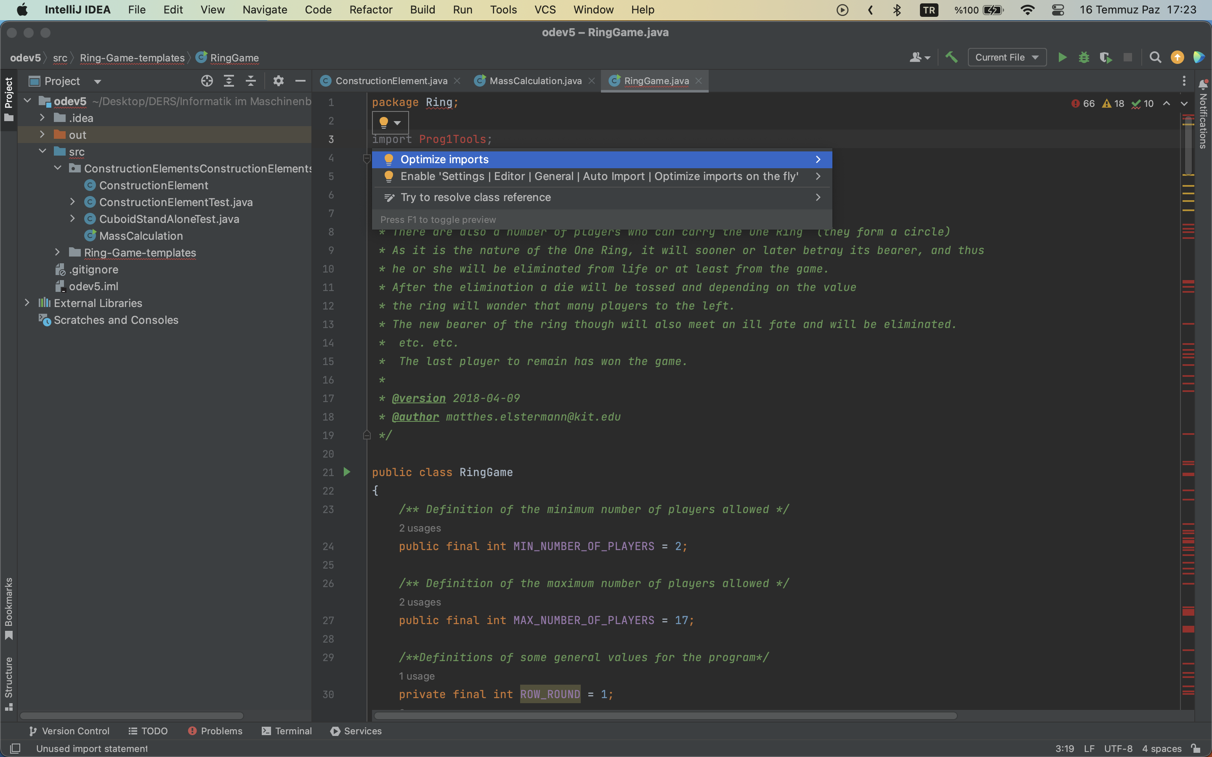The height and width of the screenshot is (757, 1212).
Task: Start debugging with the bug icon
Action: 1084,58
